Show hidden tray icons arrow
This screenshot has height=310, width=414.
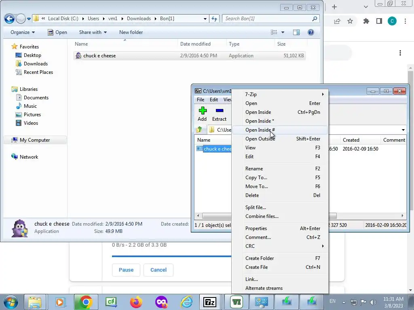tap(344, 302)
